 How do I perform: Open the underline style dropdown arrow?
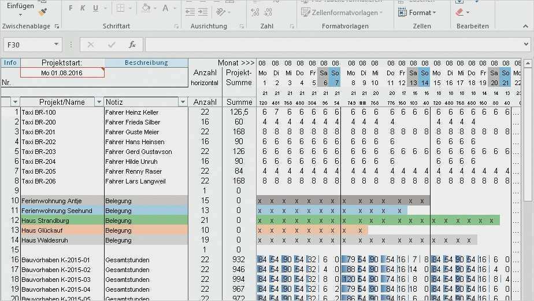click(105, 8)
